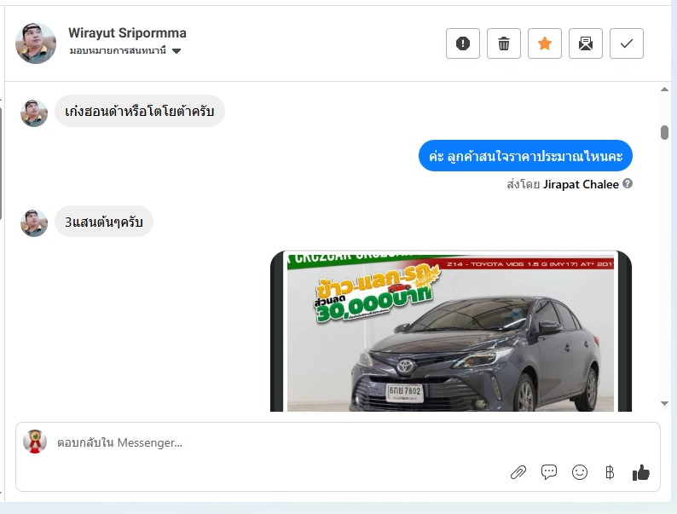Screen dimensions: 677x514
Task: Mark conversation as done with checkmark
Action: (627, 43)
